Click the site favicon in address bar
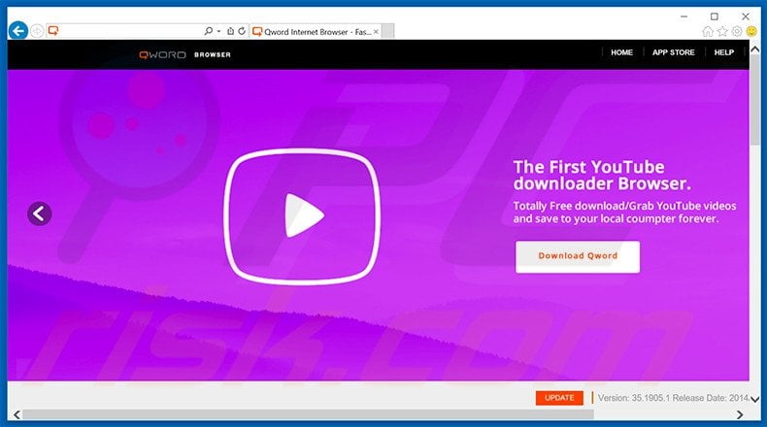The height and width of the screenshot is (427, 767). 53,31
